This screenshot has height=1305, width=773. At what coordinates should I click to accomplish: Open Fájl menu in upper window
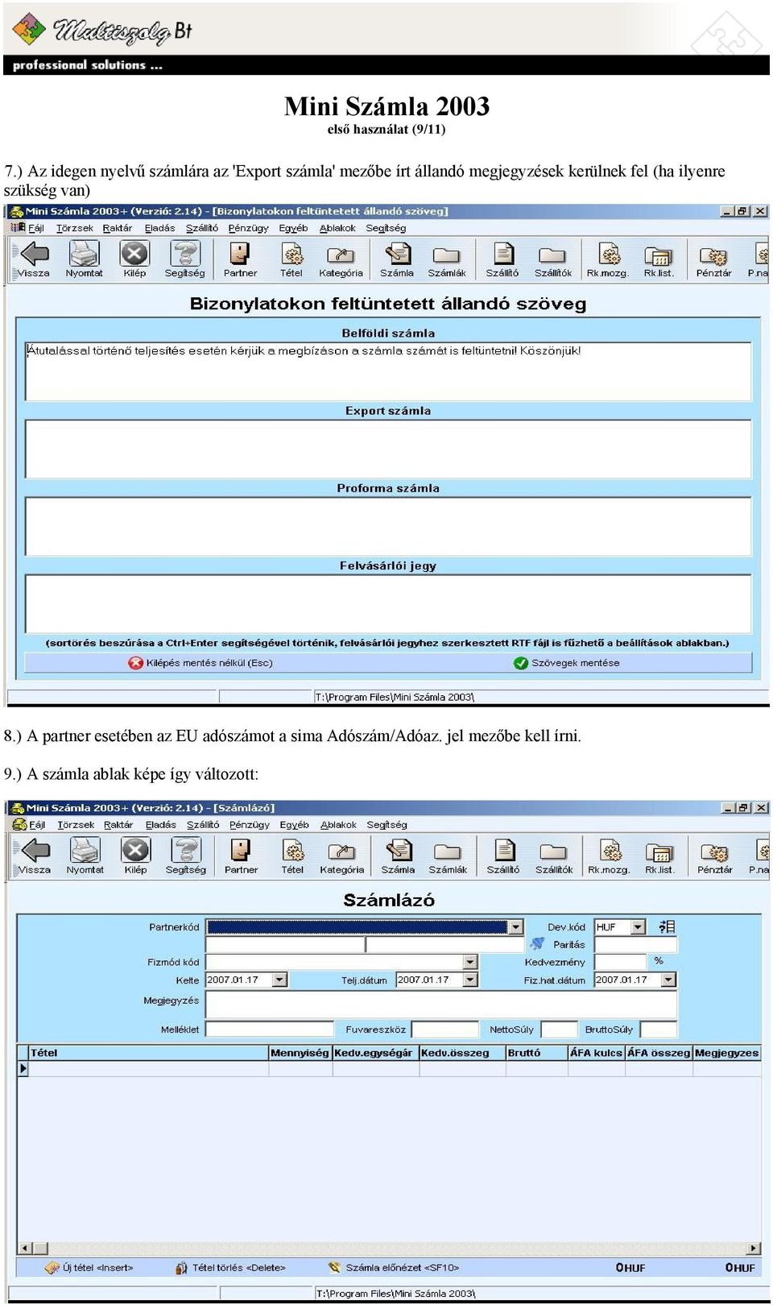pyautogui.click(x=36, y=228)
